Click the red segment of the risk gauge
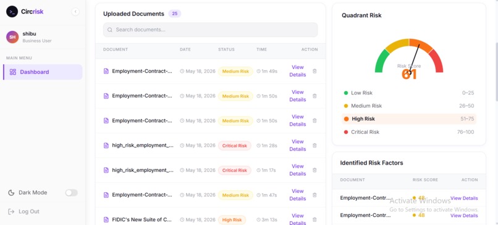Screen dimensions: 498x225 [x=437, y=60]
